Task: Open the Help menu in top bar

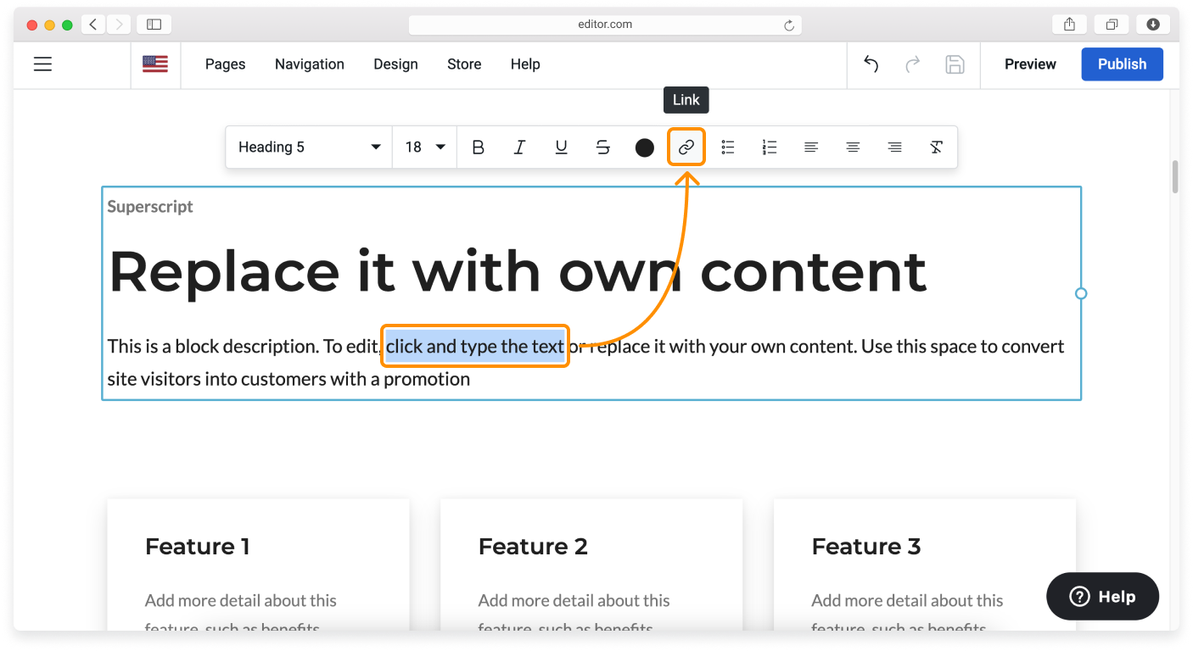Action: tap(525, 64)
